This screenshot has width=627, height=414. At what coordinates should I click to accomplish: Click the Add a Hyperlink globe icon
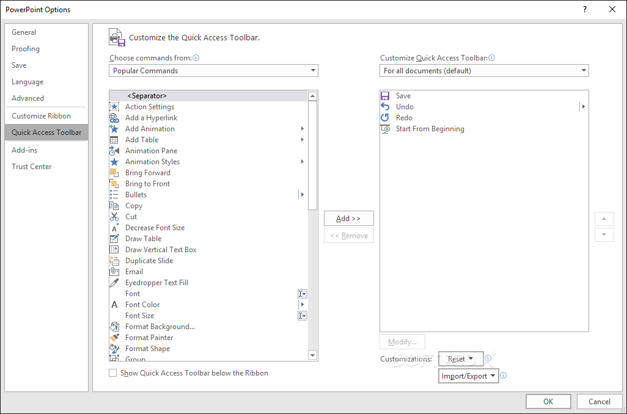[x=114, y=118]
